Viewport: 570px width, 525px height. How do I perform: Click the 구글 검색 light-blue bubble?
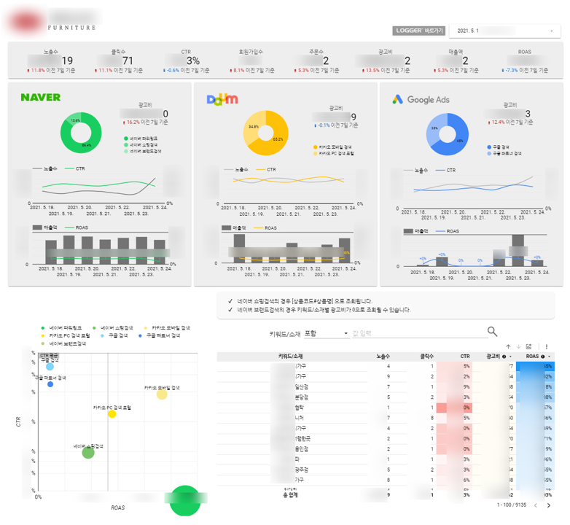[x=50, y=367]
